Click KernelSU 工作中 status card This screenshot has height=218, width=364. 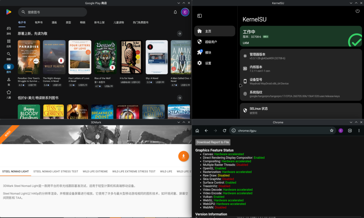301,36
